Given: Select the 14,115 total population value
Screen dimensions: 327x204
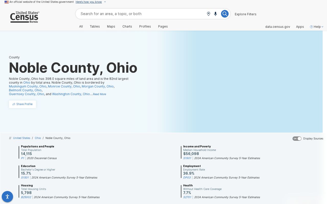Looking at the screenshot, I should click(27, 154).
